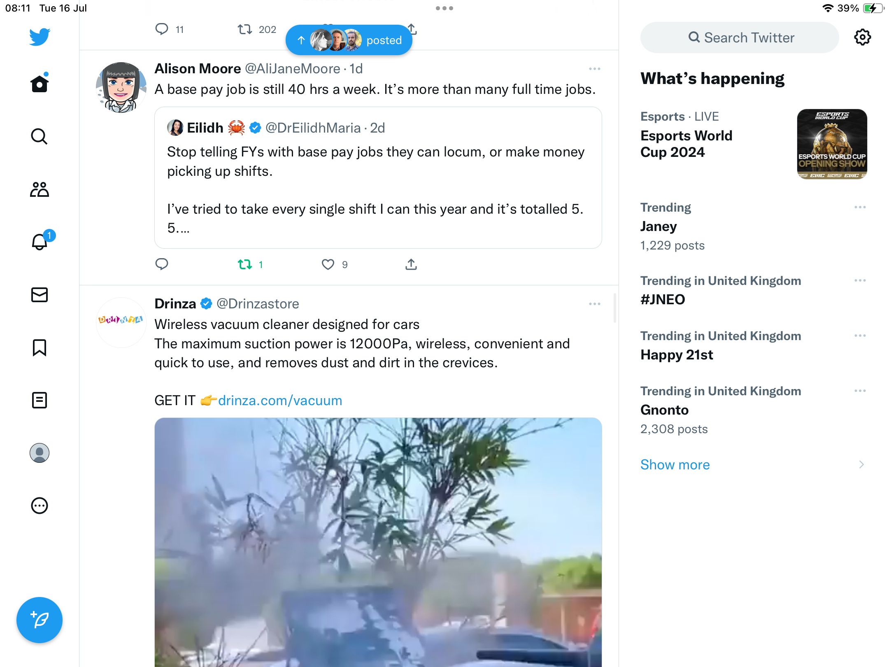
Task: Open the Lists icon in sidebar
Action: (40, 400)
